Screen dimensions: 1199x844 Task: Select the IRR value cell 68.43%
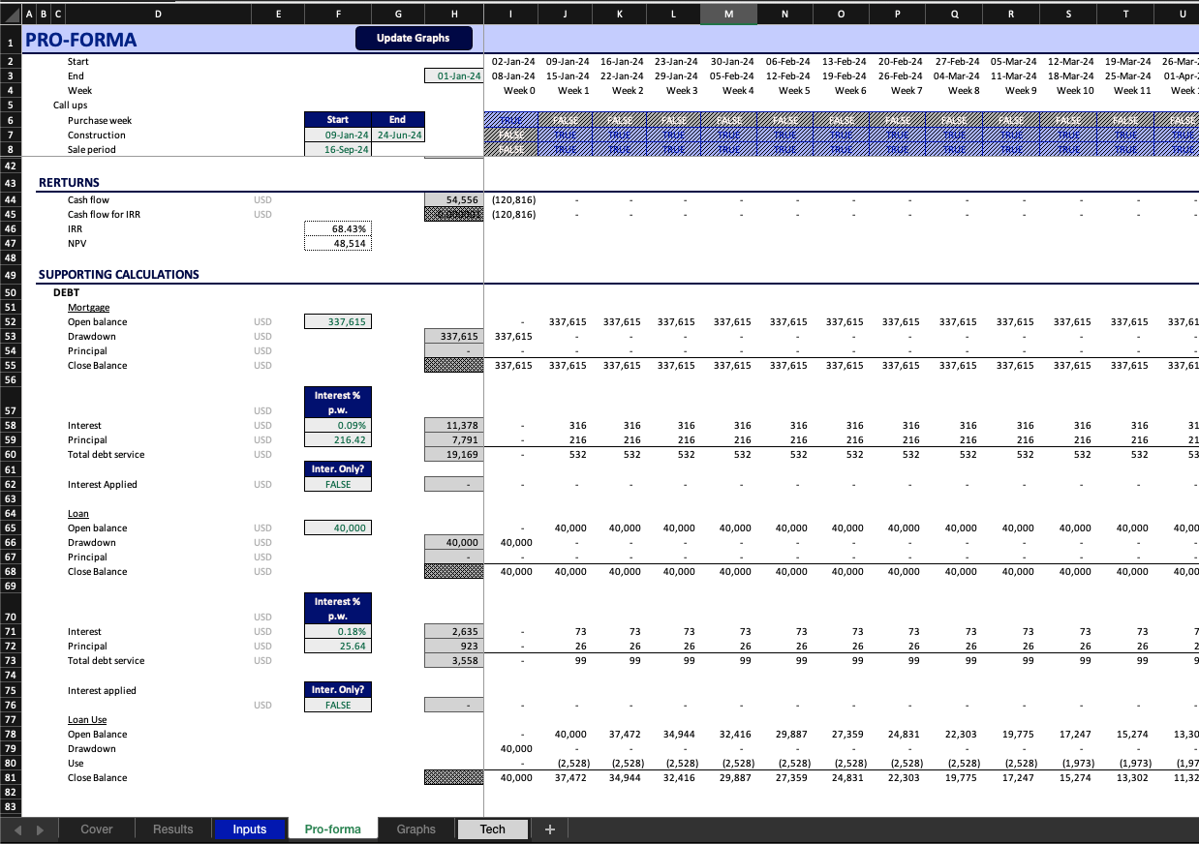click(337, 229)
